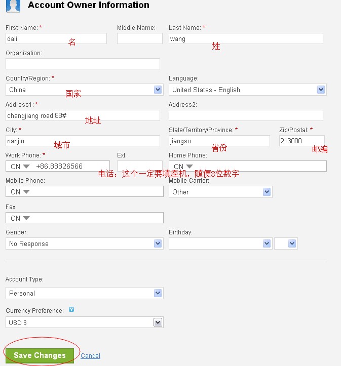This screenshot has height=366, width=341.
Task: Open Home Phone country code selector
Action: pos(183,166)
